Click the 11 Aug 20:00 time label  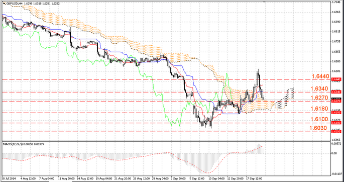(66, 178)
